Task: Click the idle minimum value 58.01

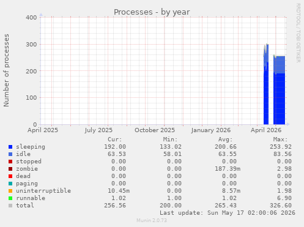Action: point(172,154)
